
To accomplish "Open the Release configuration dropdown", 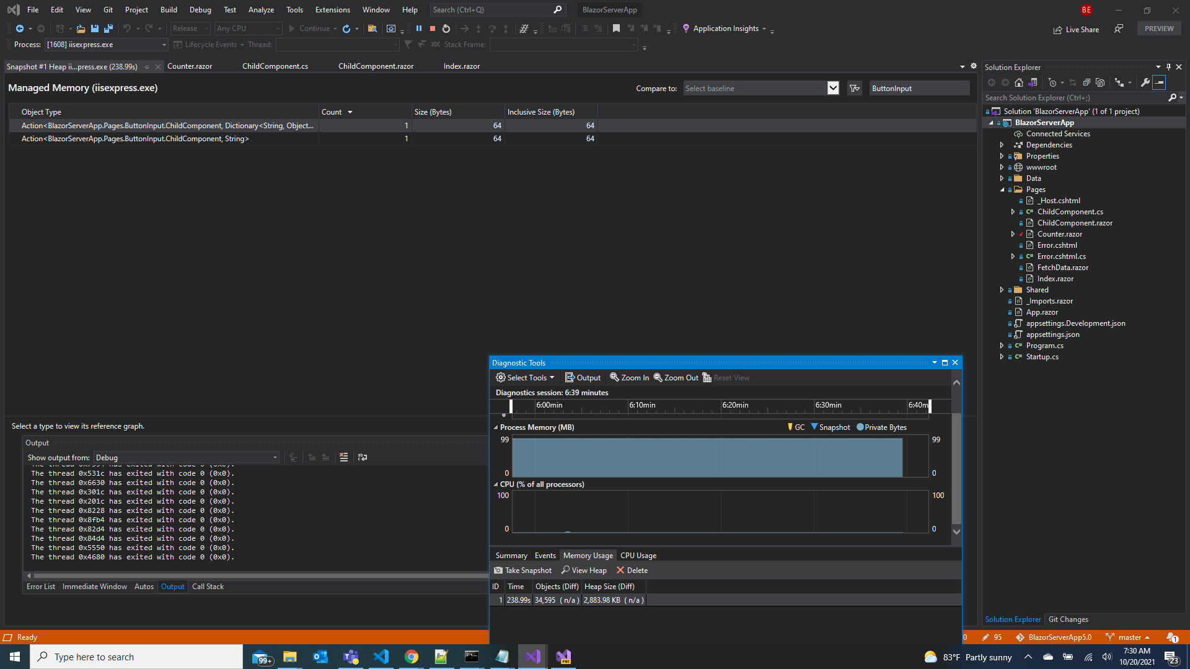I will pos(190,28).
